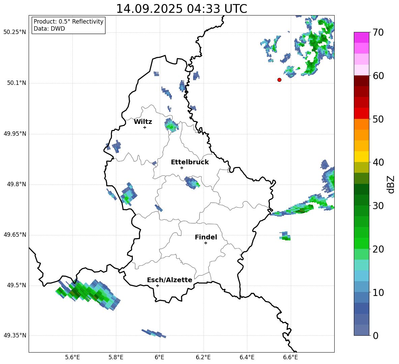Click the 49.5°N latitude label
Image resolution: width=399 pixels, height=364 pixels.
17,285
